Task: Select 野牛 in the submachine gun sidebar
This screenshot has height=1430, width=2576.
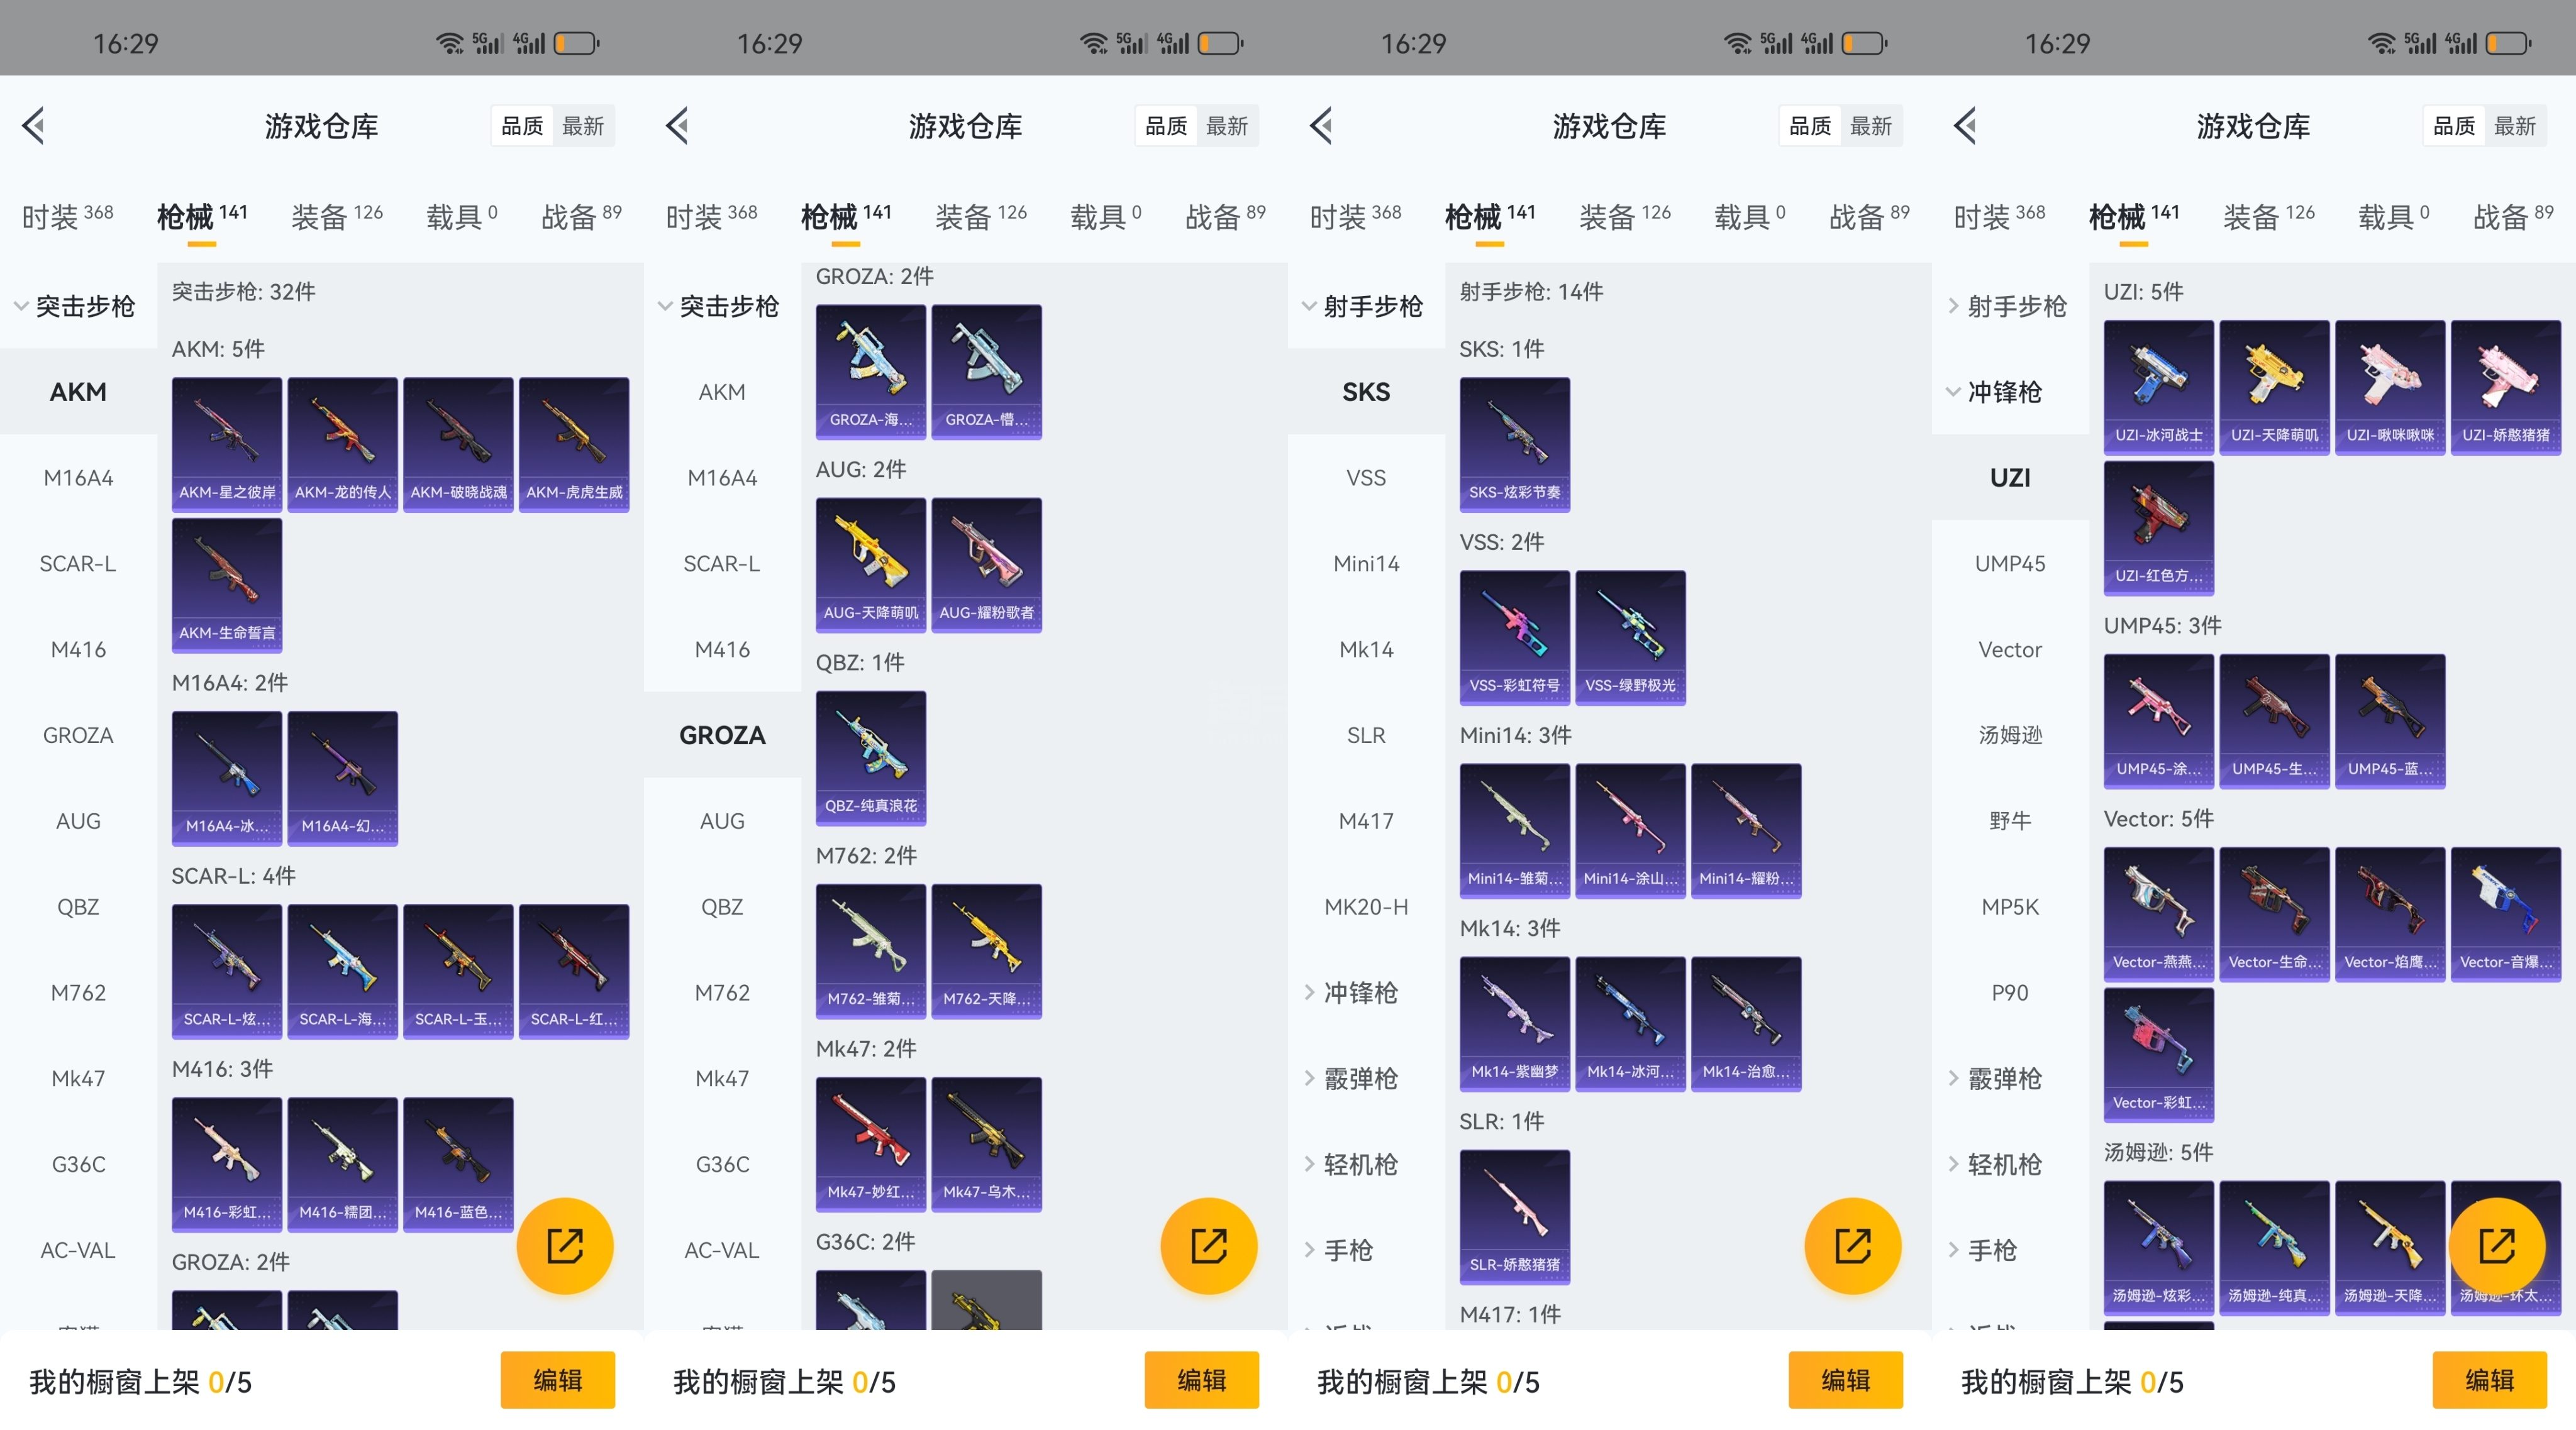Action: coord(2010,820)
